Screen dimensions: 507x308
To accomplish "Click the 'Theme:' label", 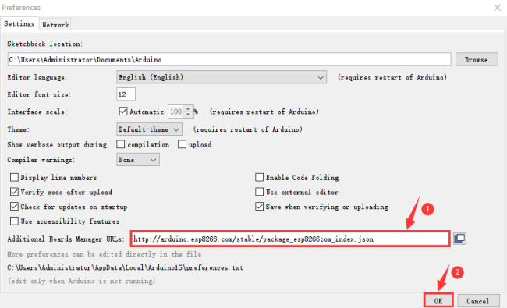I will click(19, 129).
